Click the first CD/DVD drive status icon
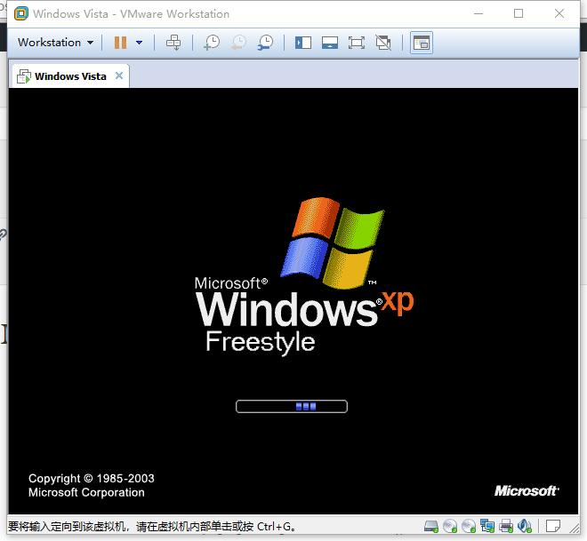587x541 pixels. point(450,527)
